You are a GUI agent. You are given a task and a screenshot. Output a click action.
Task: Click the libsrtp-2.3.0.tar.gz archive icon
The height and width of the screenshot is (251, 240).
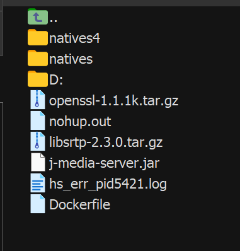38,141
